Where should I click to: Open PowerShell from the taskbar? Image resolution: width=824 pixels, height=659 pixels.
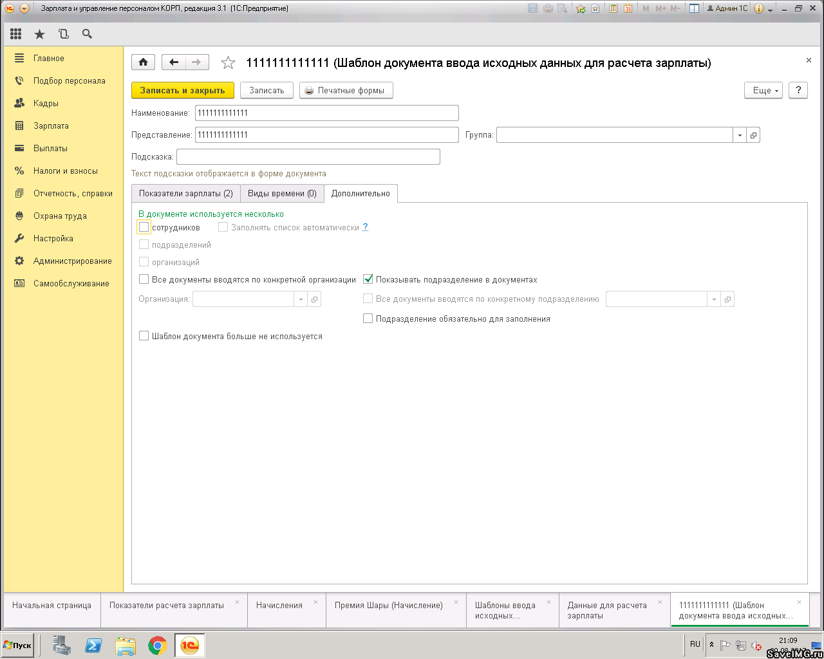coord(94,645)
